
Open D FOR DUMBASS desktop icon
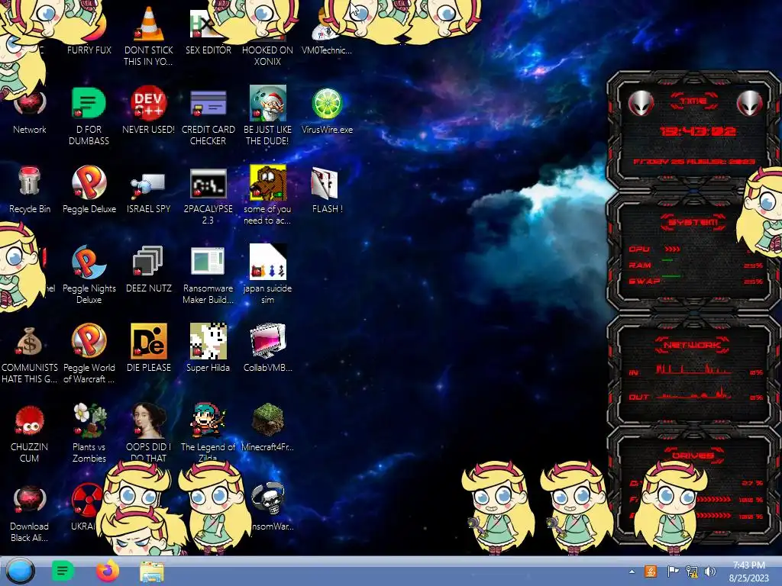(x=89, y=116)
